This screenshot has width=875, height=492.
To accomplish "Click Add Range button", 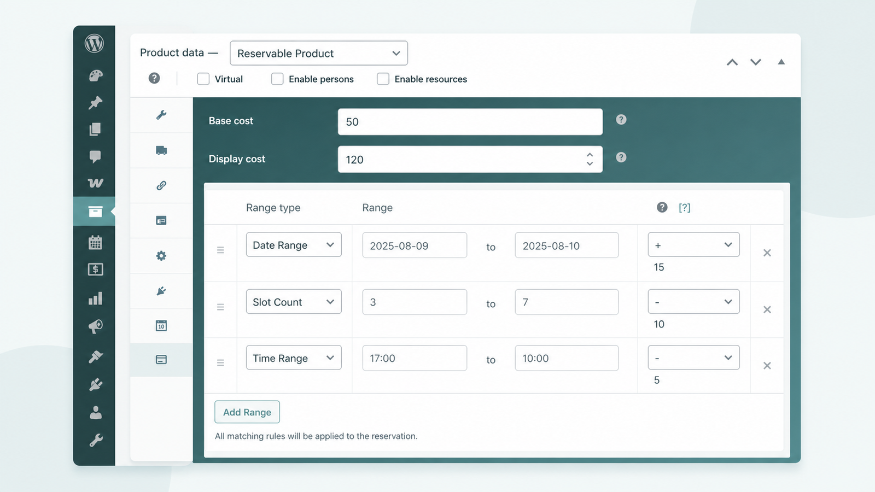I will (x=247, y=412).
